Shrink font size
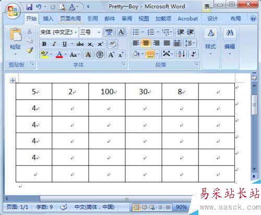 (x=121, y=55)
